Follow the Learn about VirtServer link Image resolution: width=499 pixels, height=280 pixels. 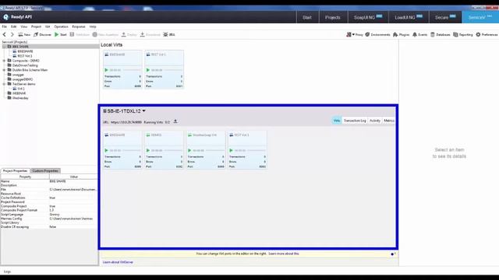(118, 262)
